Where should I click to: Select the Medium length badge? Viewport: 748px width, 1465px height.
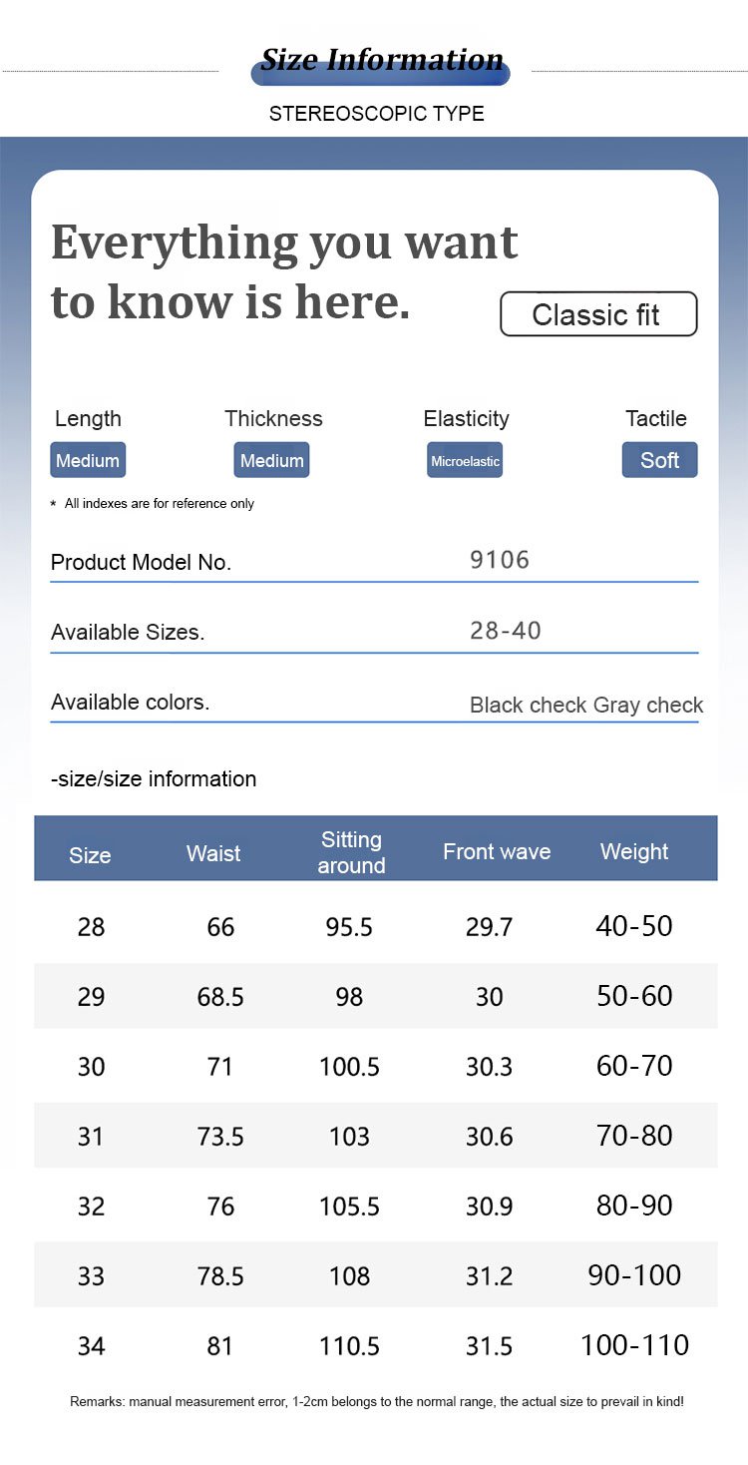(88, 460)
